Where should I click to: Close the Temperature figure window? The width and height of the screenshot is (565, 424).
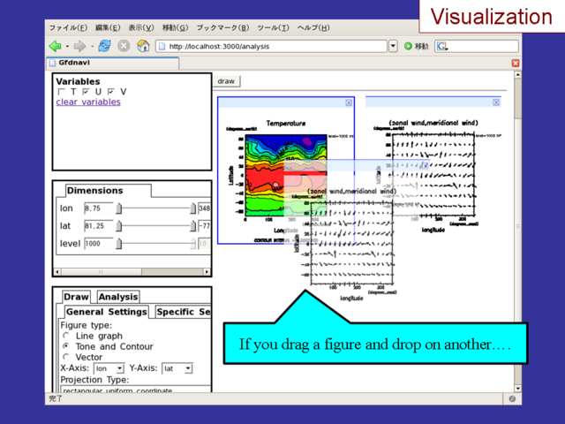(349, 102)
